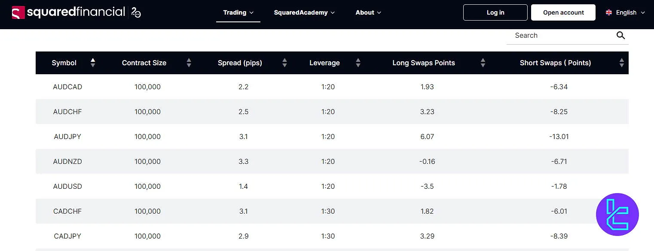Select the AUDCAD symbol row
Viewport: 654px width, 251px height.
67,87
